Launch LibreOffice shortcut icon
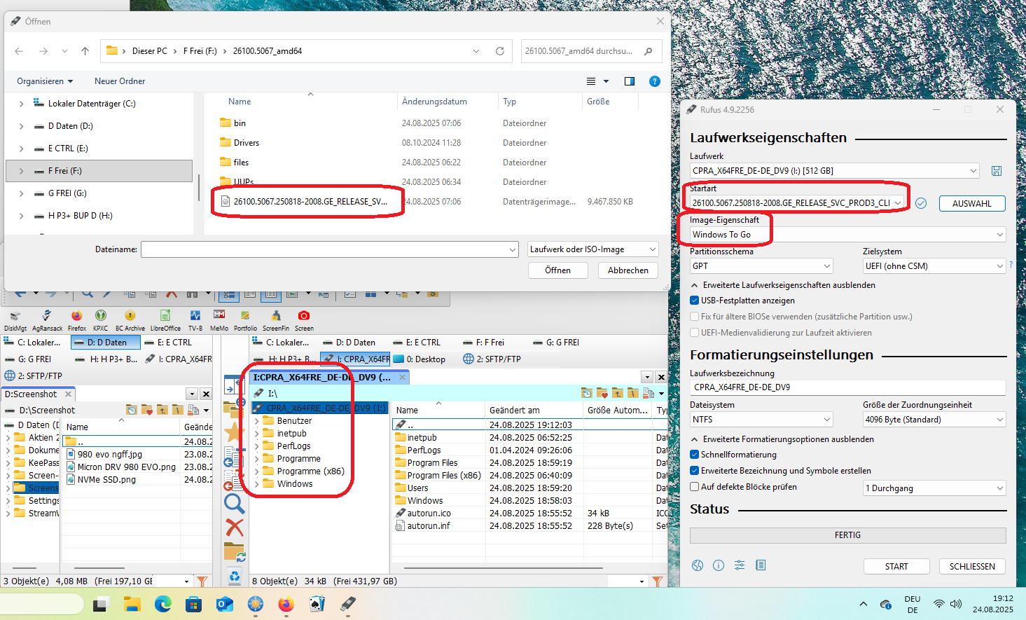The image size is (1026, 620). (165, 321)
